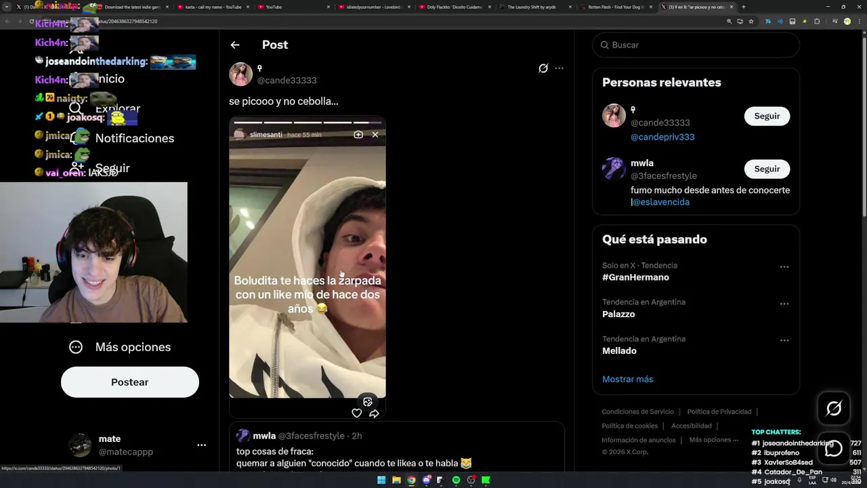Open the story image thumbnail
This screenshot has height=488, width=867.
pyautogui.click(x=308, y=268)
